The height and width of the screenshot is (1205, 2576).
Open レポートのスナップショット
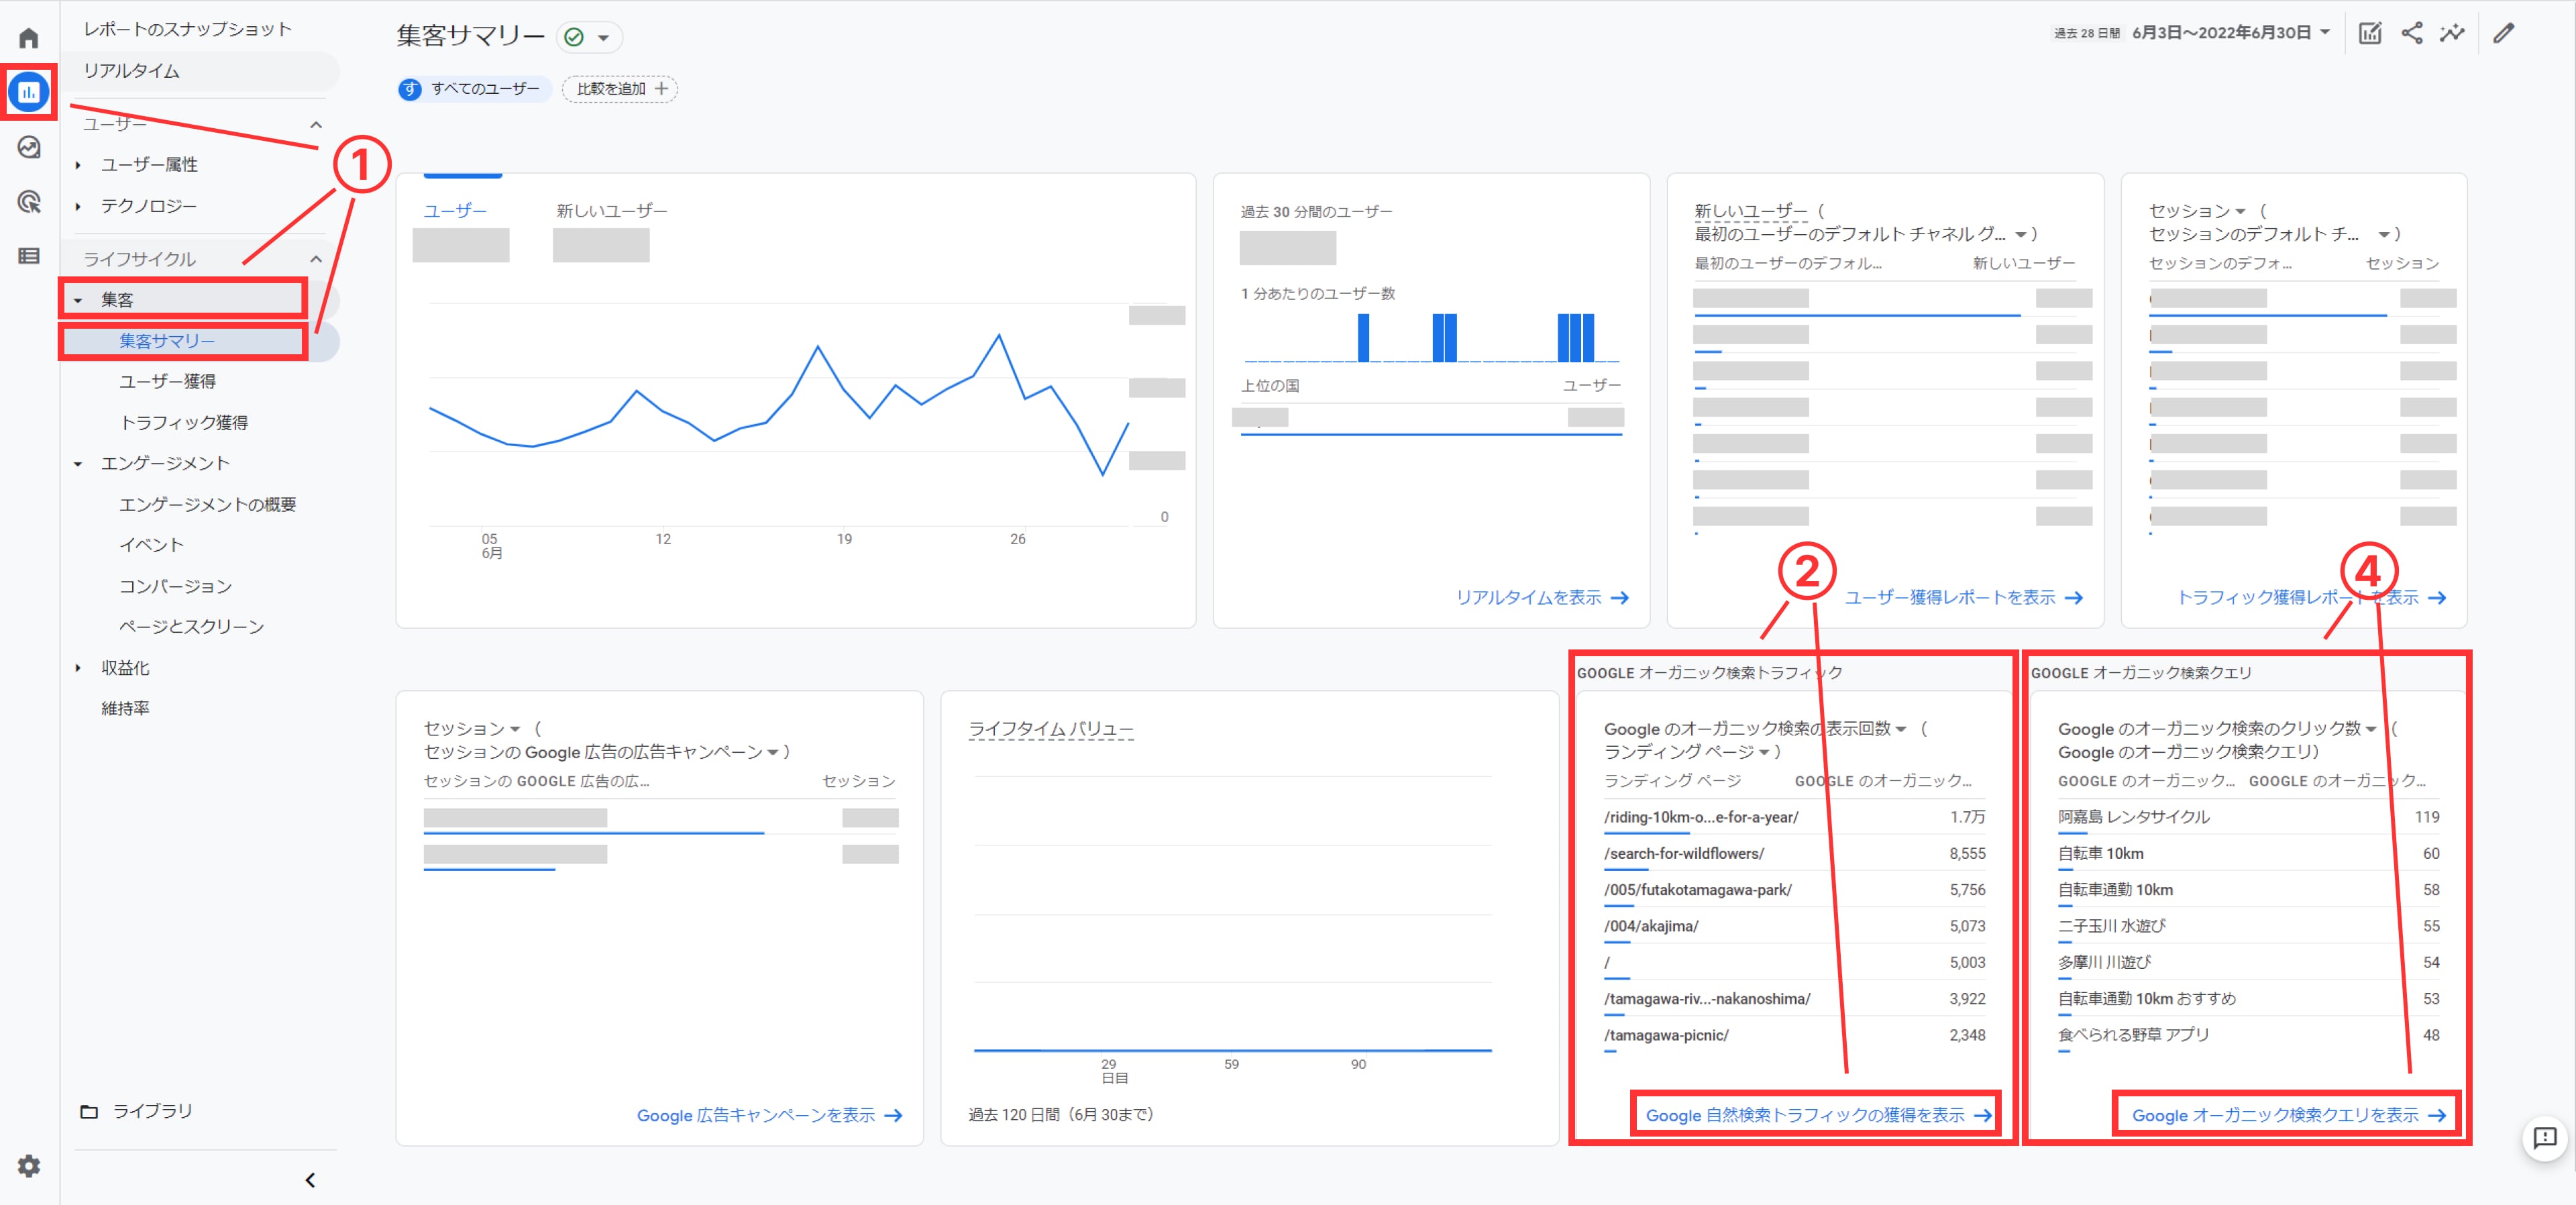point(187,29)
